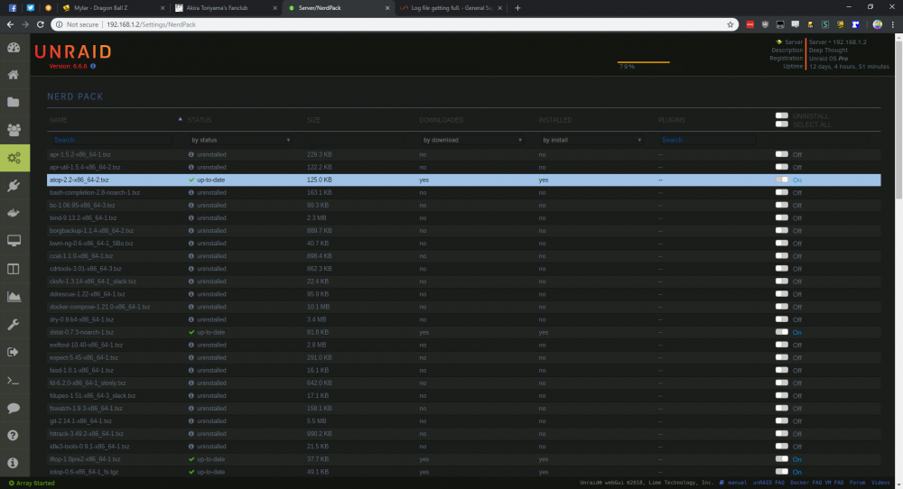Click the UNRAID logo
Screen dimensions: 903x489
(73, 51)
